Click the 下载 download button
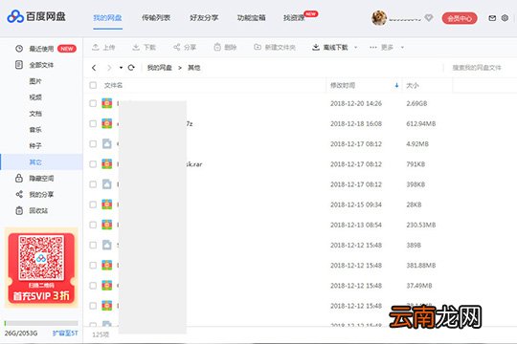The width and height of the screenshot is (517, 344). point(144,48)
